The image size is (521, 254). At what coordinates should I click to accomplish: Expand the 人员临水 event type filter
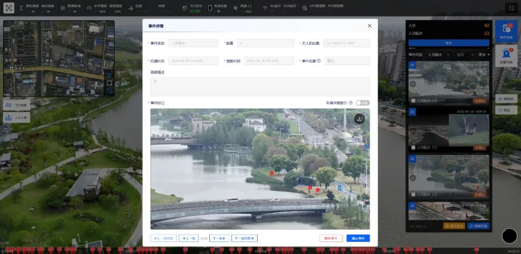439,55
